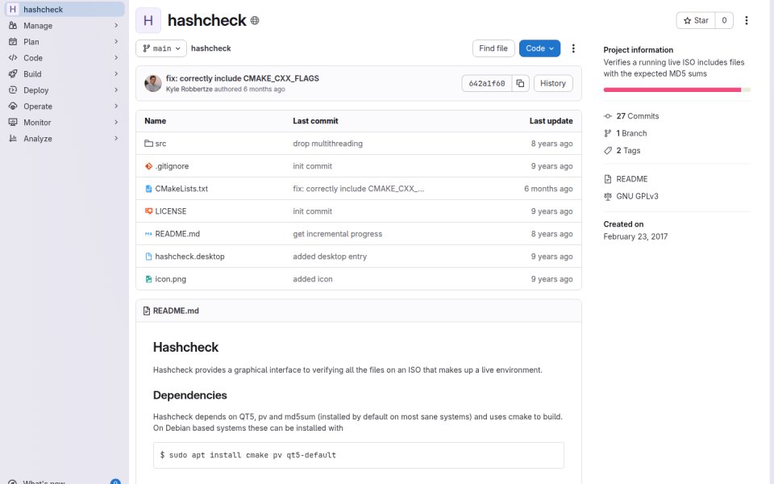The width and height of the screenshot is (774, 484).
Task: Expand the Monitor menu chevron
Action: point(116,123)
